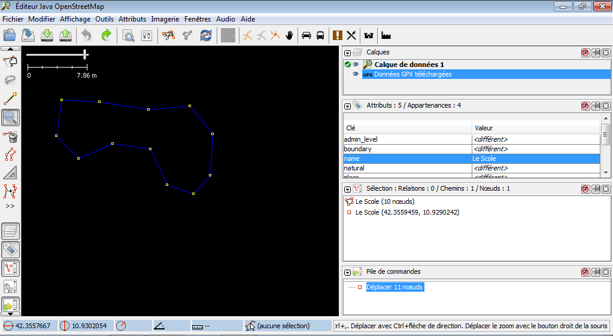Select the admin_level attribute row

(407, 139)
